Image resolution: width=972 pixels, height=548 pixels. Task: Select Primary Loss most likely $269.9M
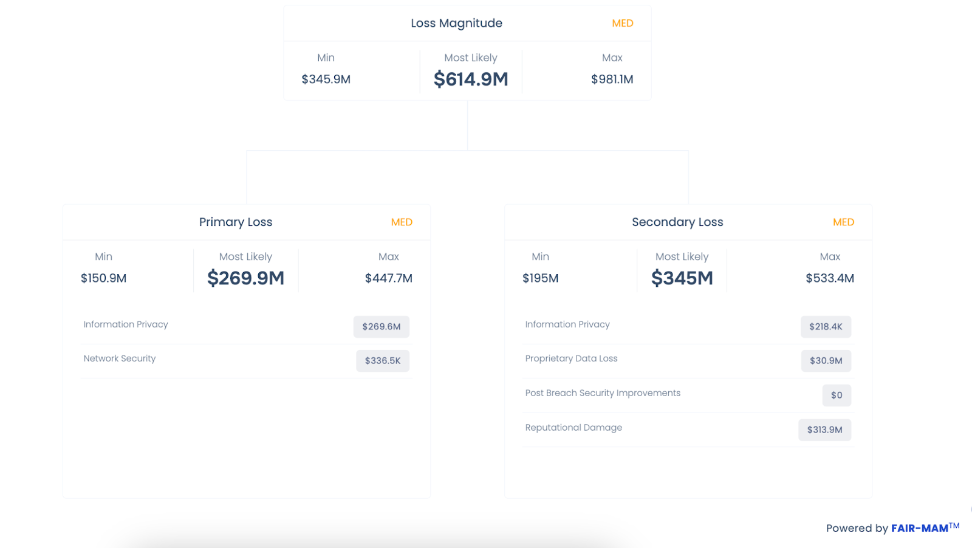[x=246, y=278]
